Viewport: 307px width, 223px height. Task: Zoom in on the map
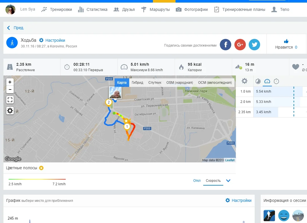10,82
